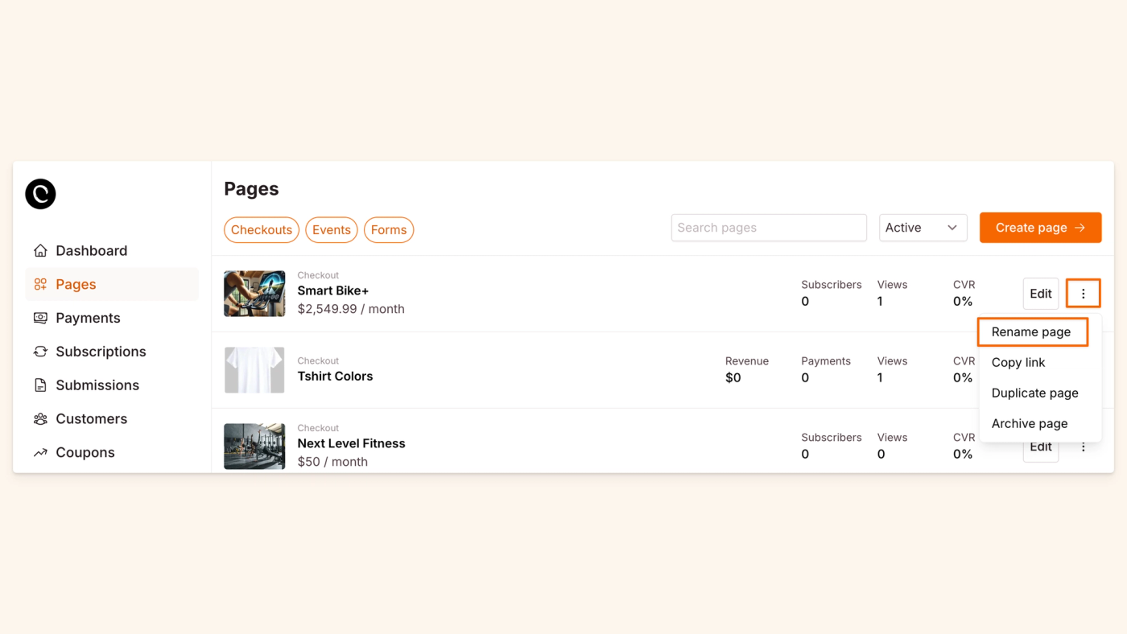1127x634 pixels.
Task: Open the Customers section
Action: tap(112, 419)
